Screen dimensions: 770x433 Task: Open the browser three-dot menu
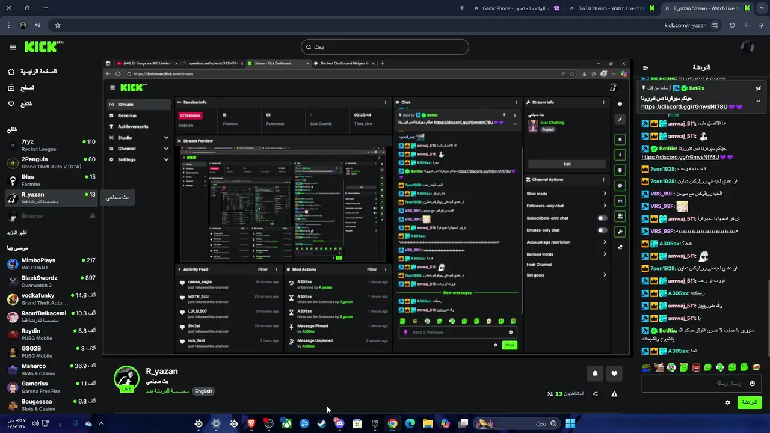[8, 25]
